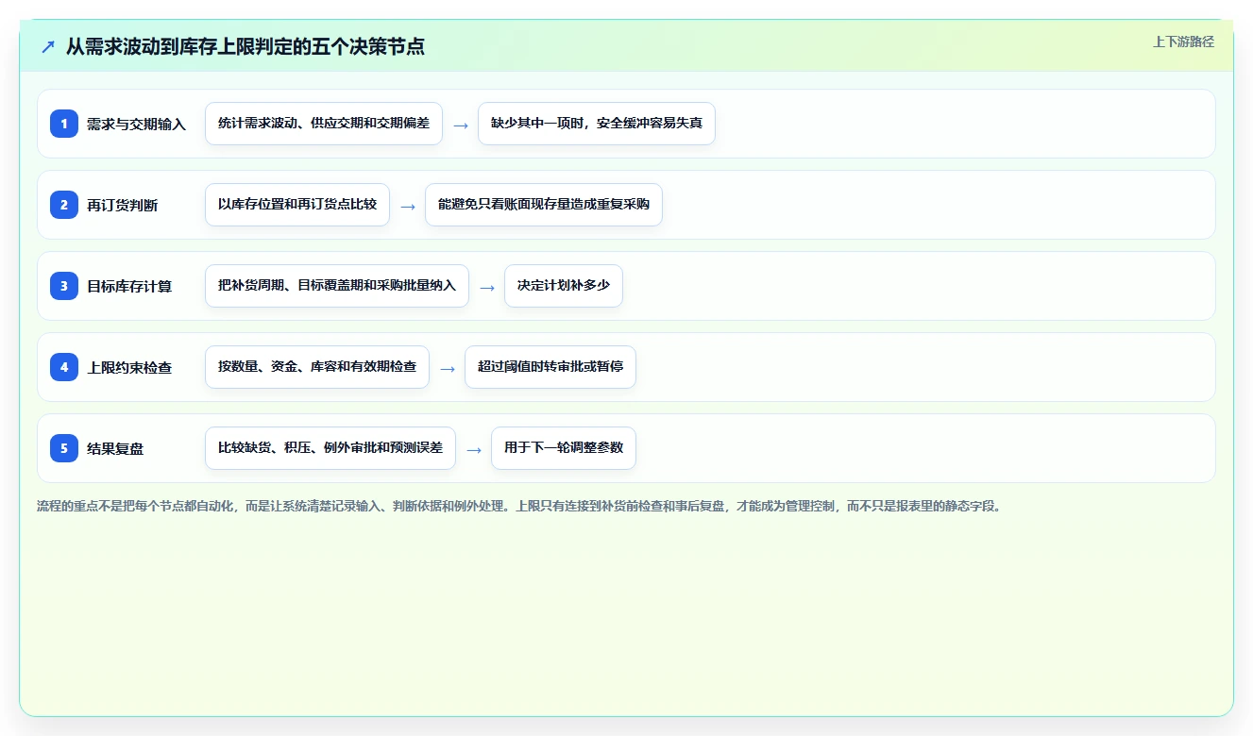1253x736 pixels.
Task: Click the box 缺少其中一项时，安全缓冲容易失真
Action: coord(597,124)
